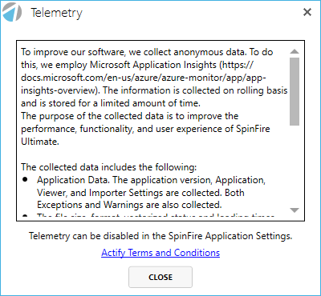Click the Telemetry window title text
This screenshot has height=296, width=321.
pos(56,13)
